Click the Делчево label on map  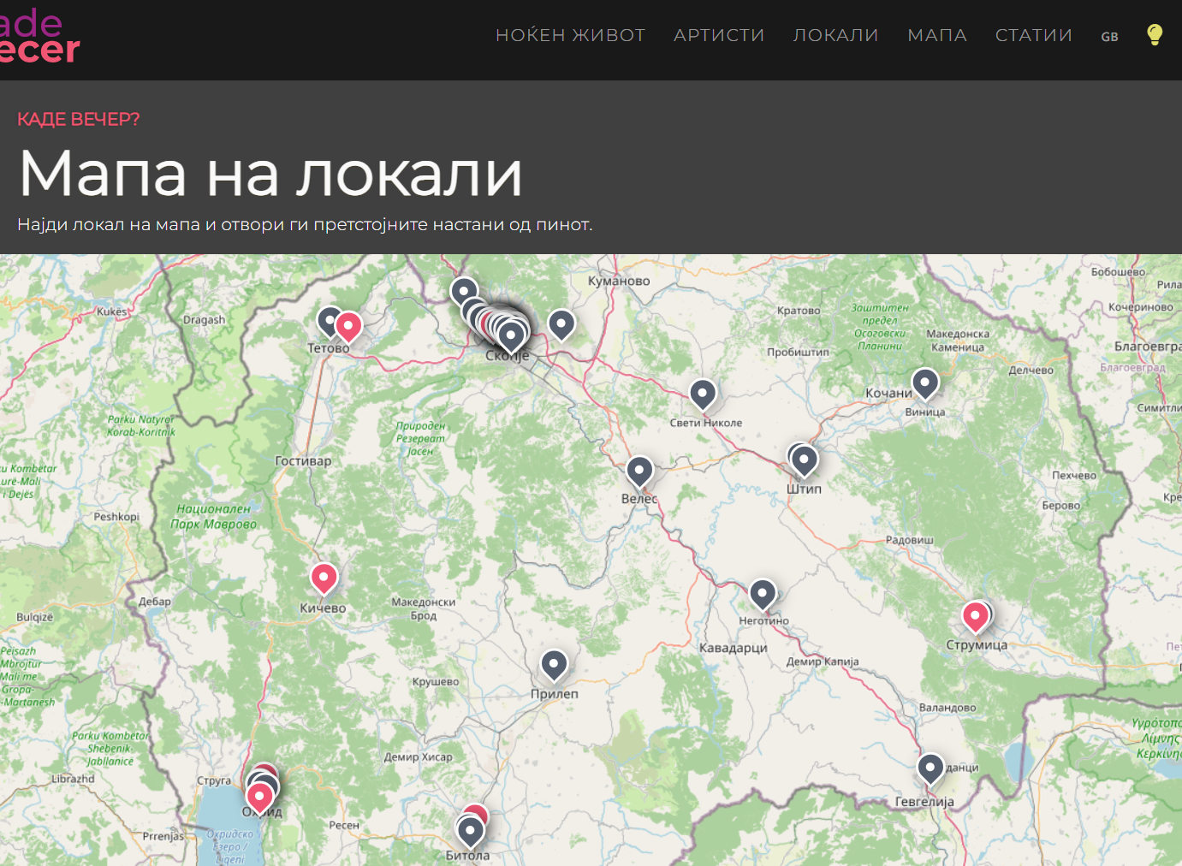tap(1031, 371)
